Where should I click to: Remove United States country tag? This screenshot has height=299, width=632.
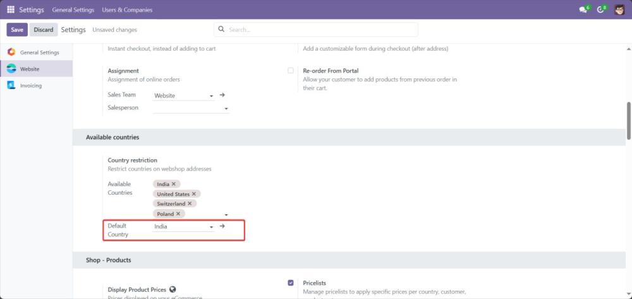click(x=194, y=194)
